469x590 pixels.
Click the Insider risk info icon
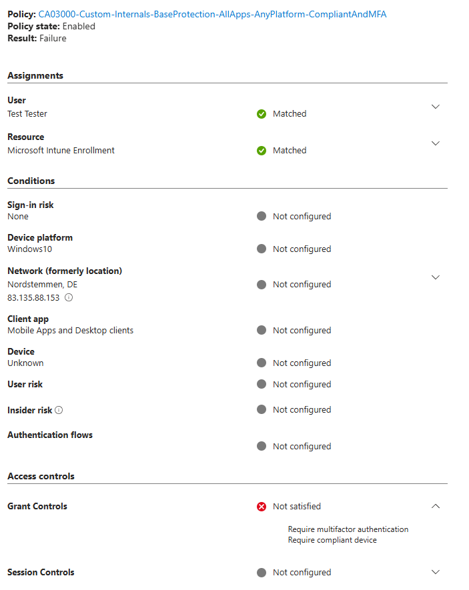[x=59, y=410]
